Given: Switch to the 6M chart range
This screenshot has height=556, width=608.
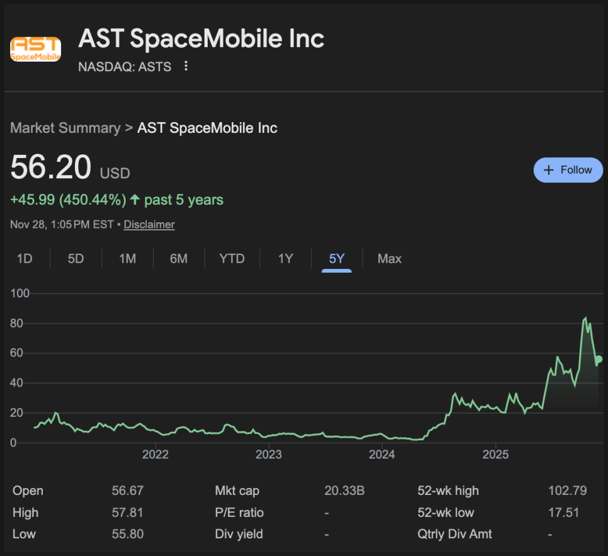Looking at the screenshot, I should [x=179, y=259].
